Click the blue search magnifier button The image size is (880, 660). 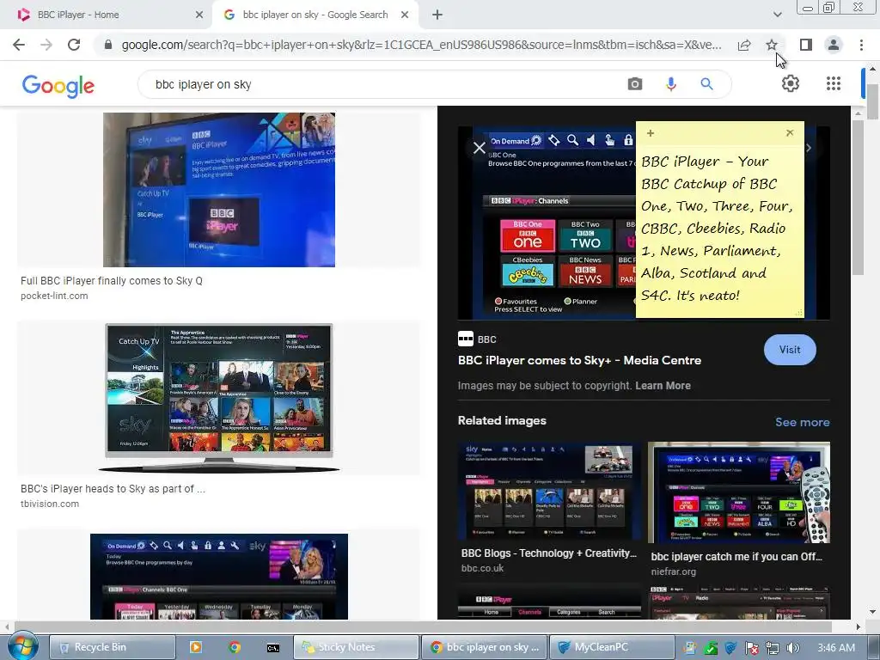point(706,84)
